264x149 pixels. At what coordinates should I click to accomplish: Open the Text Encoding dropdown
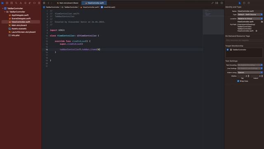[x=250, y=65]
